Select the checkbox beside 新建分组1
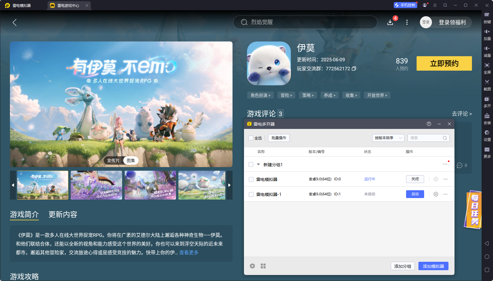Screen dimensions: 493x281 click(x=251, y=164)
